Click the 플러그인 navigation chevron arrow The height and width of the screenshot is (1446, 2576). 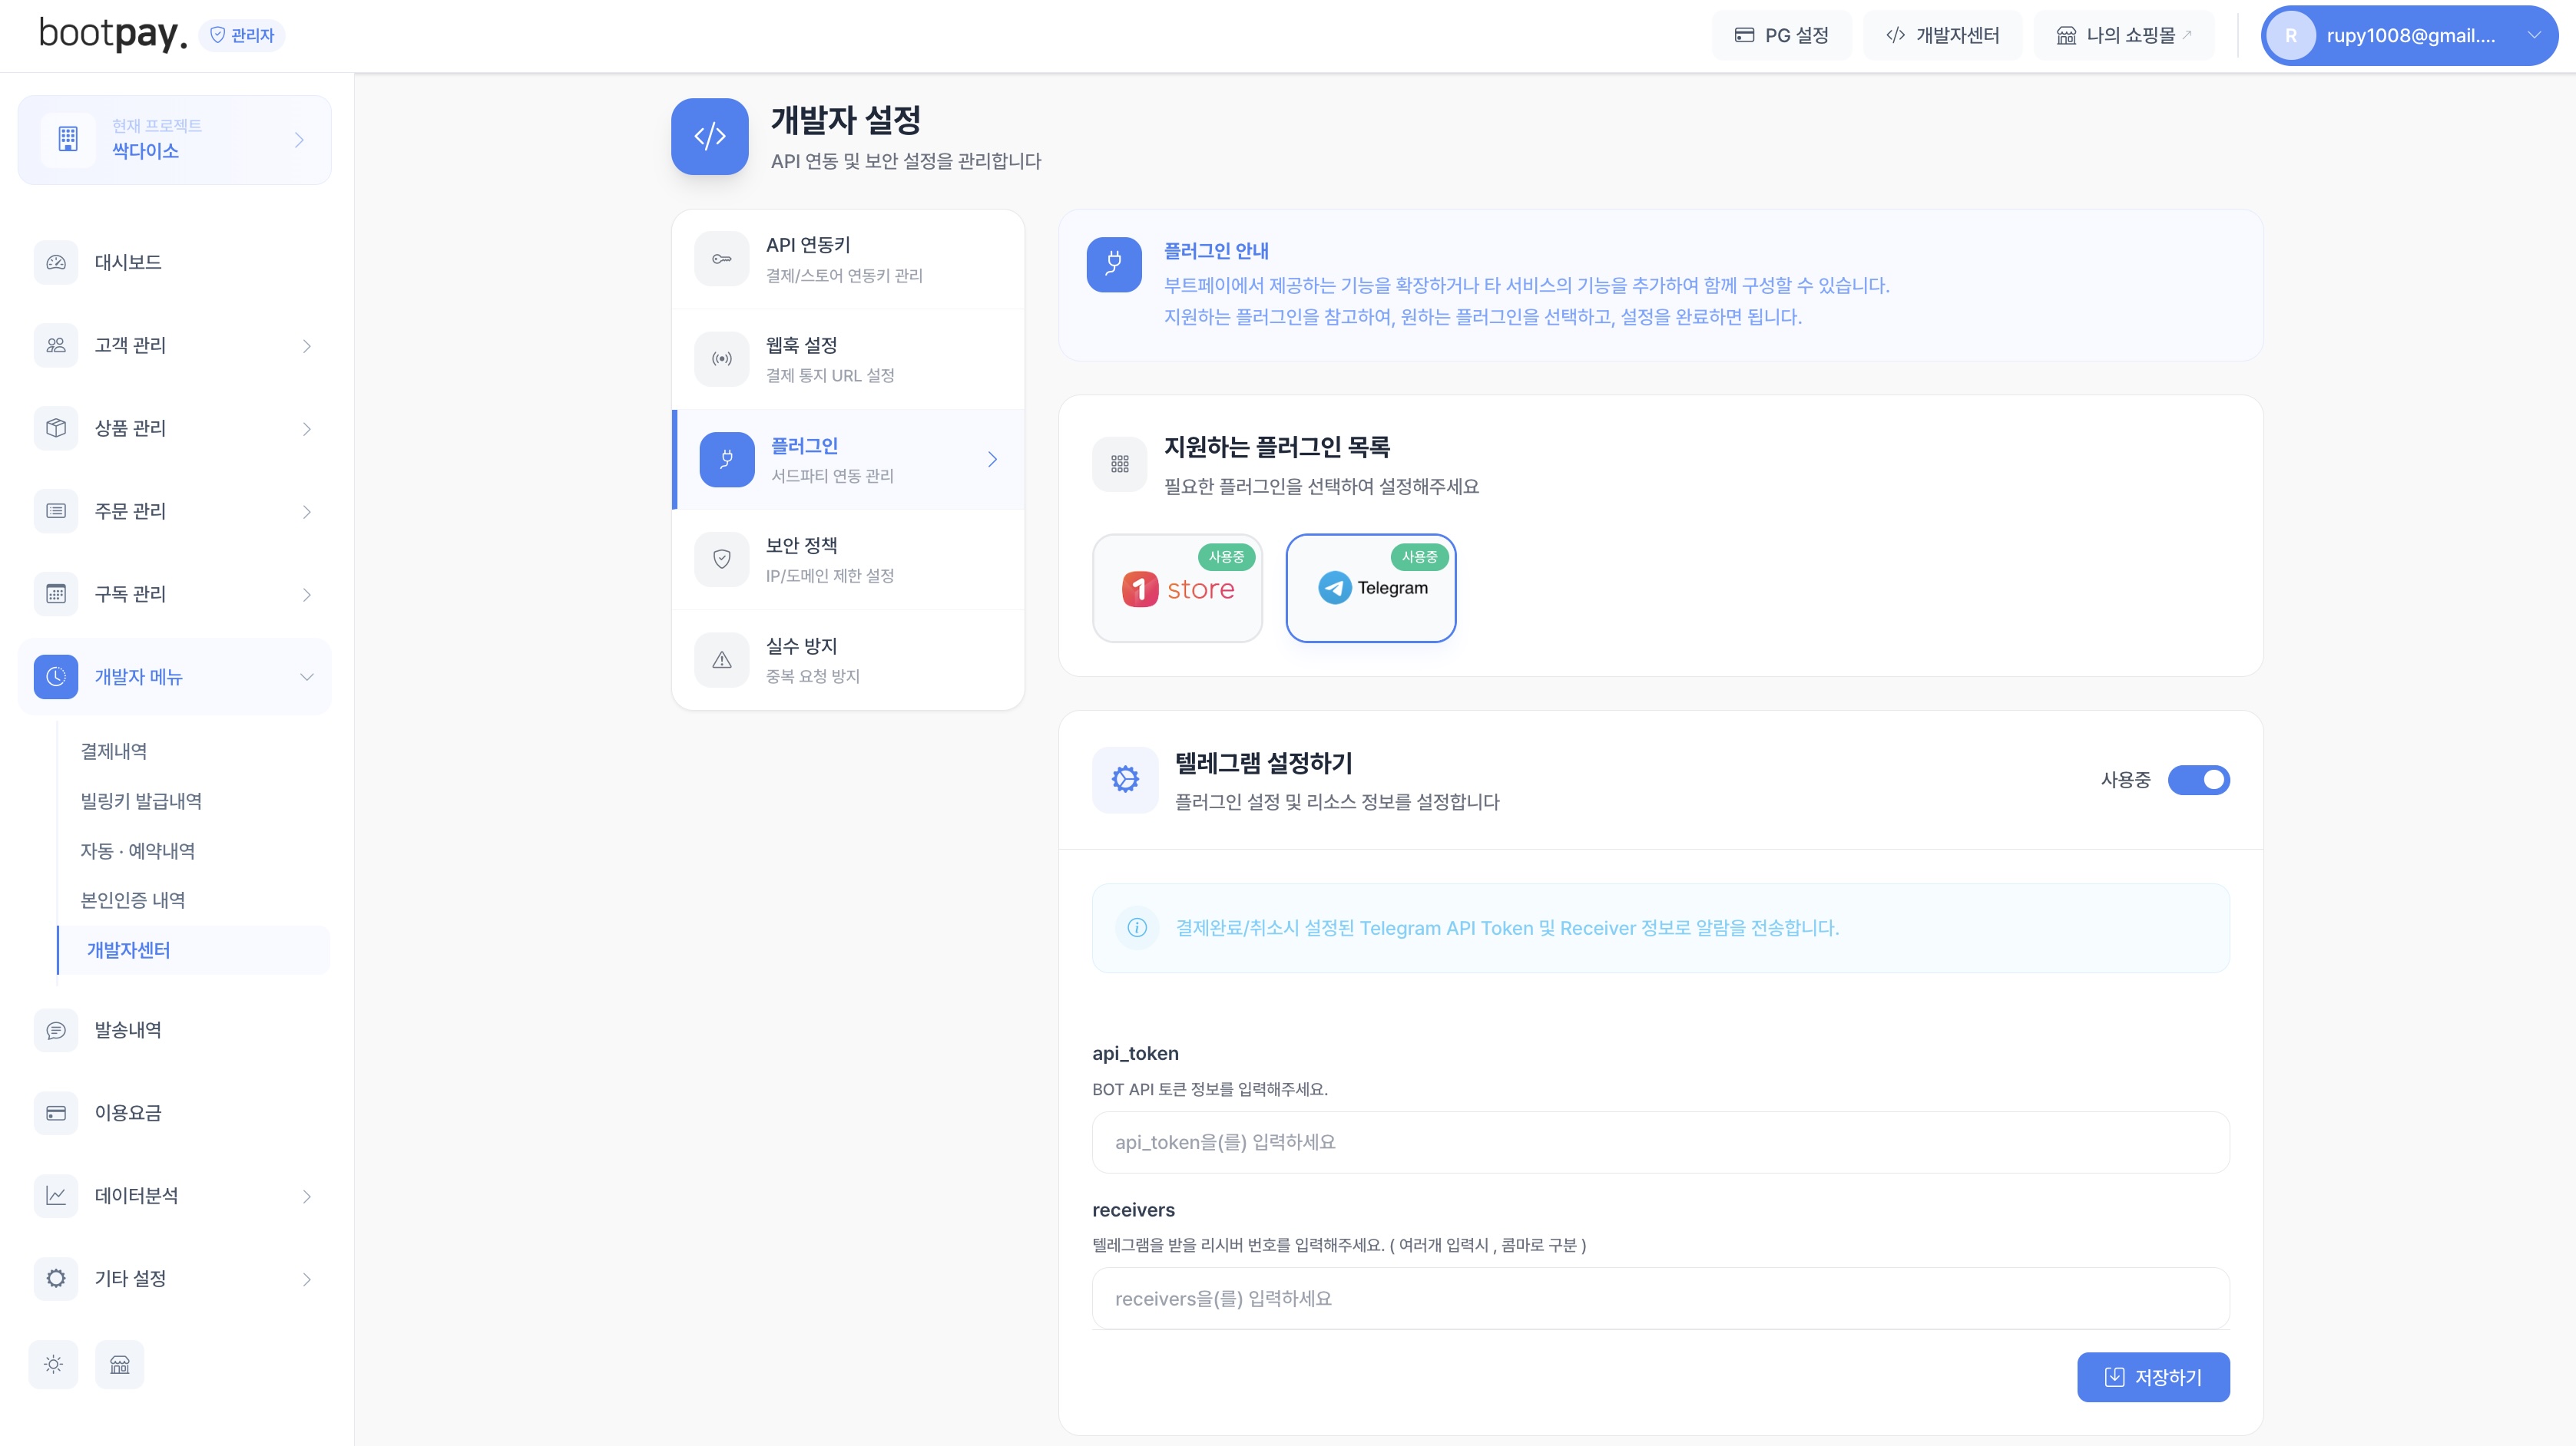(993, 460)
